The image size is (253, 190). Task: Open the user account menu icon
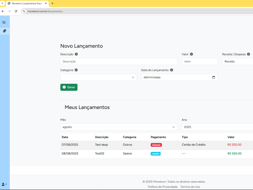click(x=4, y=184)
